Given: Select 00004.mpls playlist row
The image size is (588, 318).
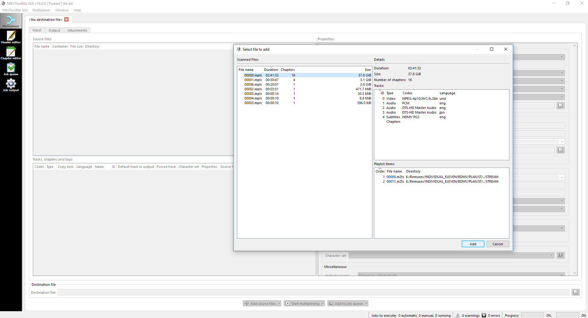Looking at the screenshot, I should click(305, 98).
